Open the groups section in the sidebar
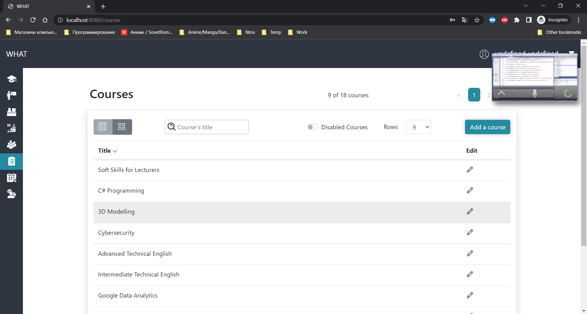This screenshot has height=314, width=587. pos(11,145)
